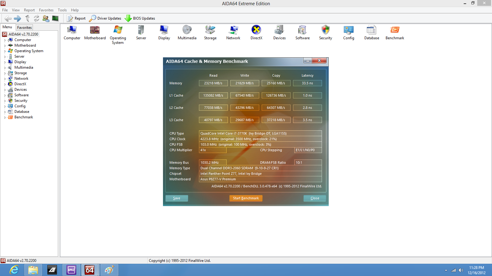The height and width of the screenshot is (276, 492).
Task: Click the Report toolbar button
Action: point(76,18)
